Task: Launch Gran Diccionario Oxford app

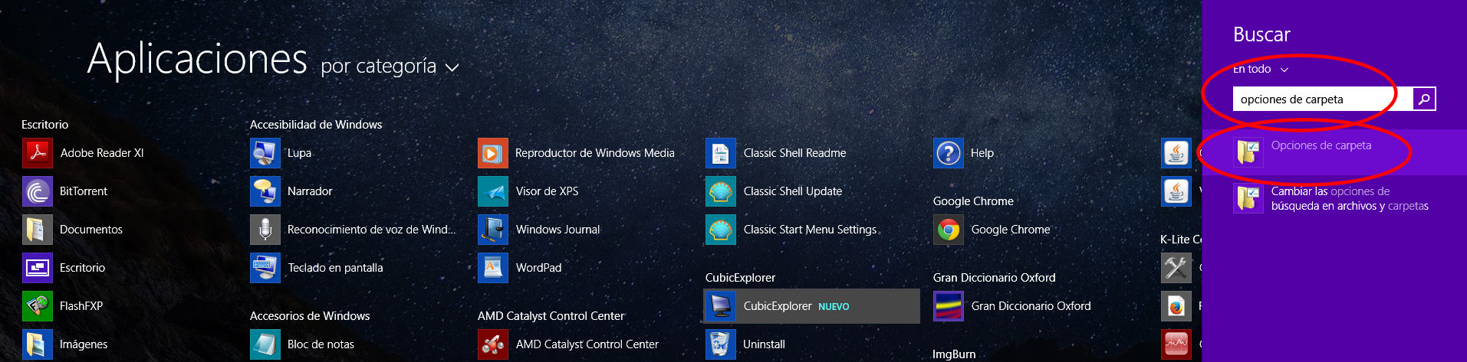Action: 949,306
